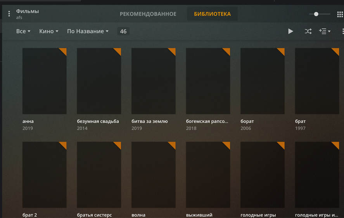Click the безумная свадьба title link
This screenshot has width=344, height=218.
point(98,121)
